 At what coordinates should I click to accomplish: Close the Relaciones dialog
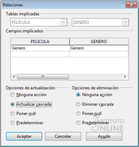[131, 5]
